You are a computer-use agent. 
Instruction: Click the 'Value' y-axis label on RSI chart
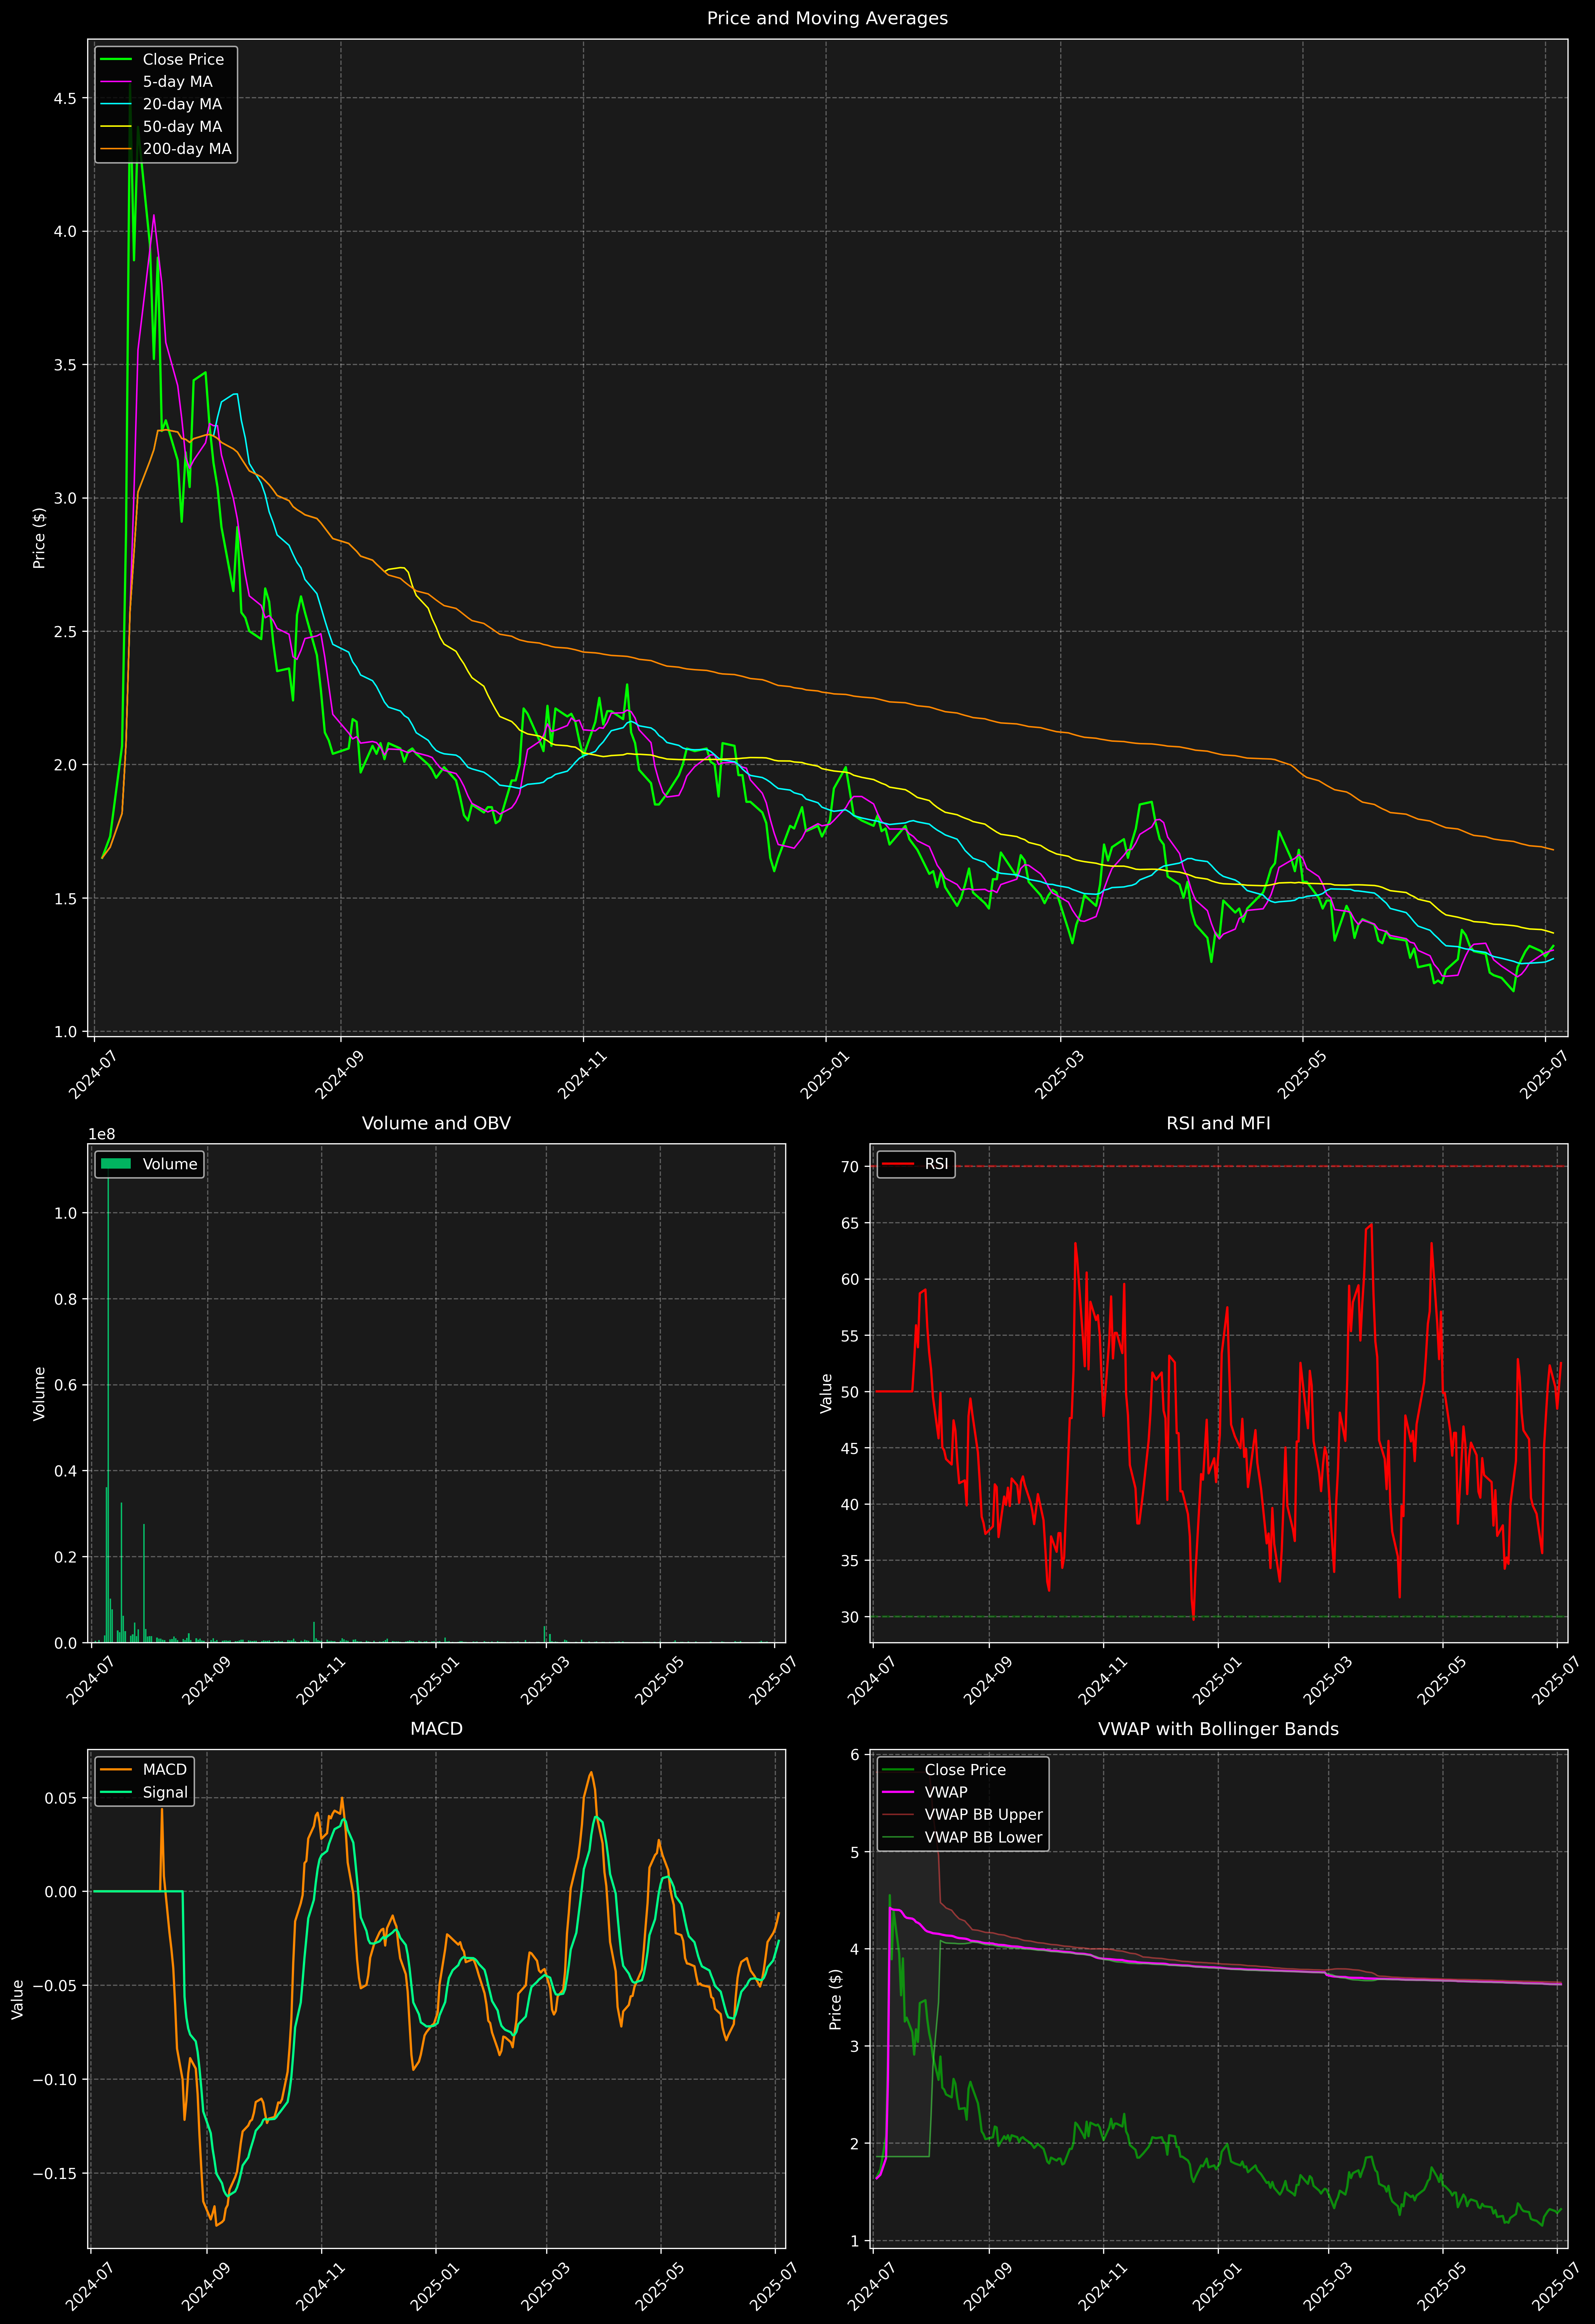826,1393
